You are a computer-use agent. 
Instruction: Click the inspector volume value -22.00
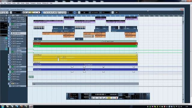tap(5, 23)
